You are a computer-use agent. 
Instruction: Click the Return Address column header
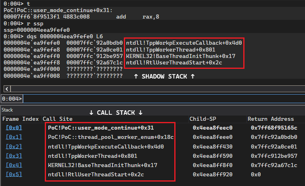271,119
